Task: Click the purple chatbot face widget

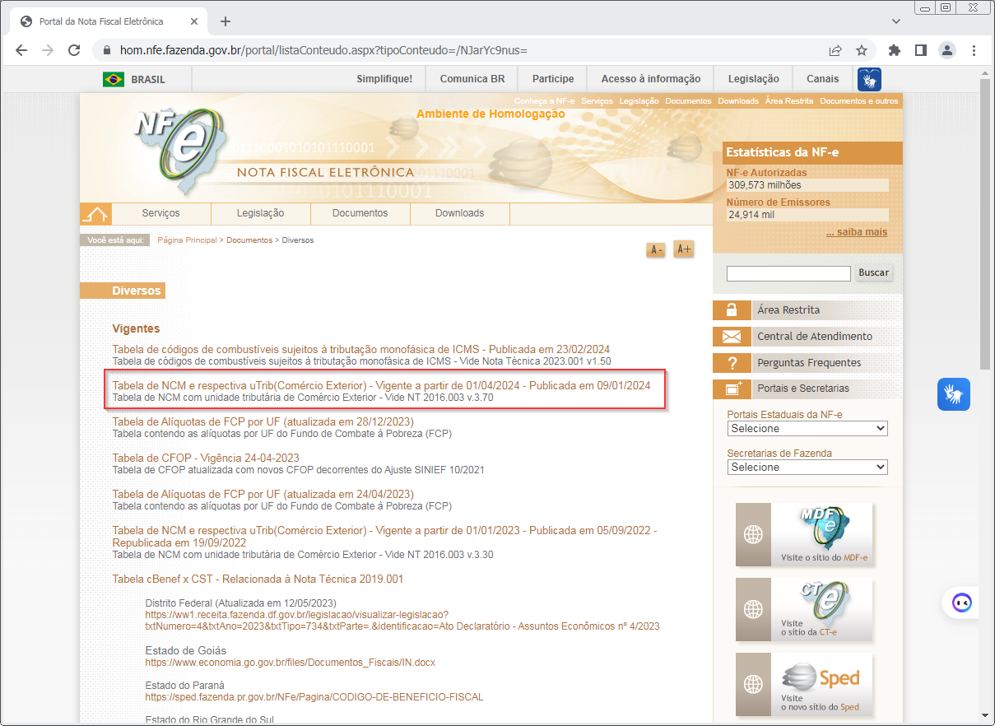Action: click(x=961, y=603)
